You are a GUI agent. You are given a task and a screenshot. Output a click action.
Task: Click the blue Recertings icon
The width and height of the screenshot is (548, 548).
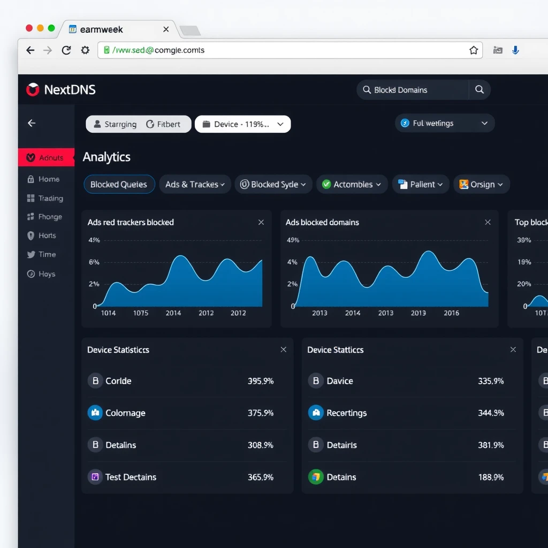pos(316,413)
